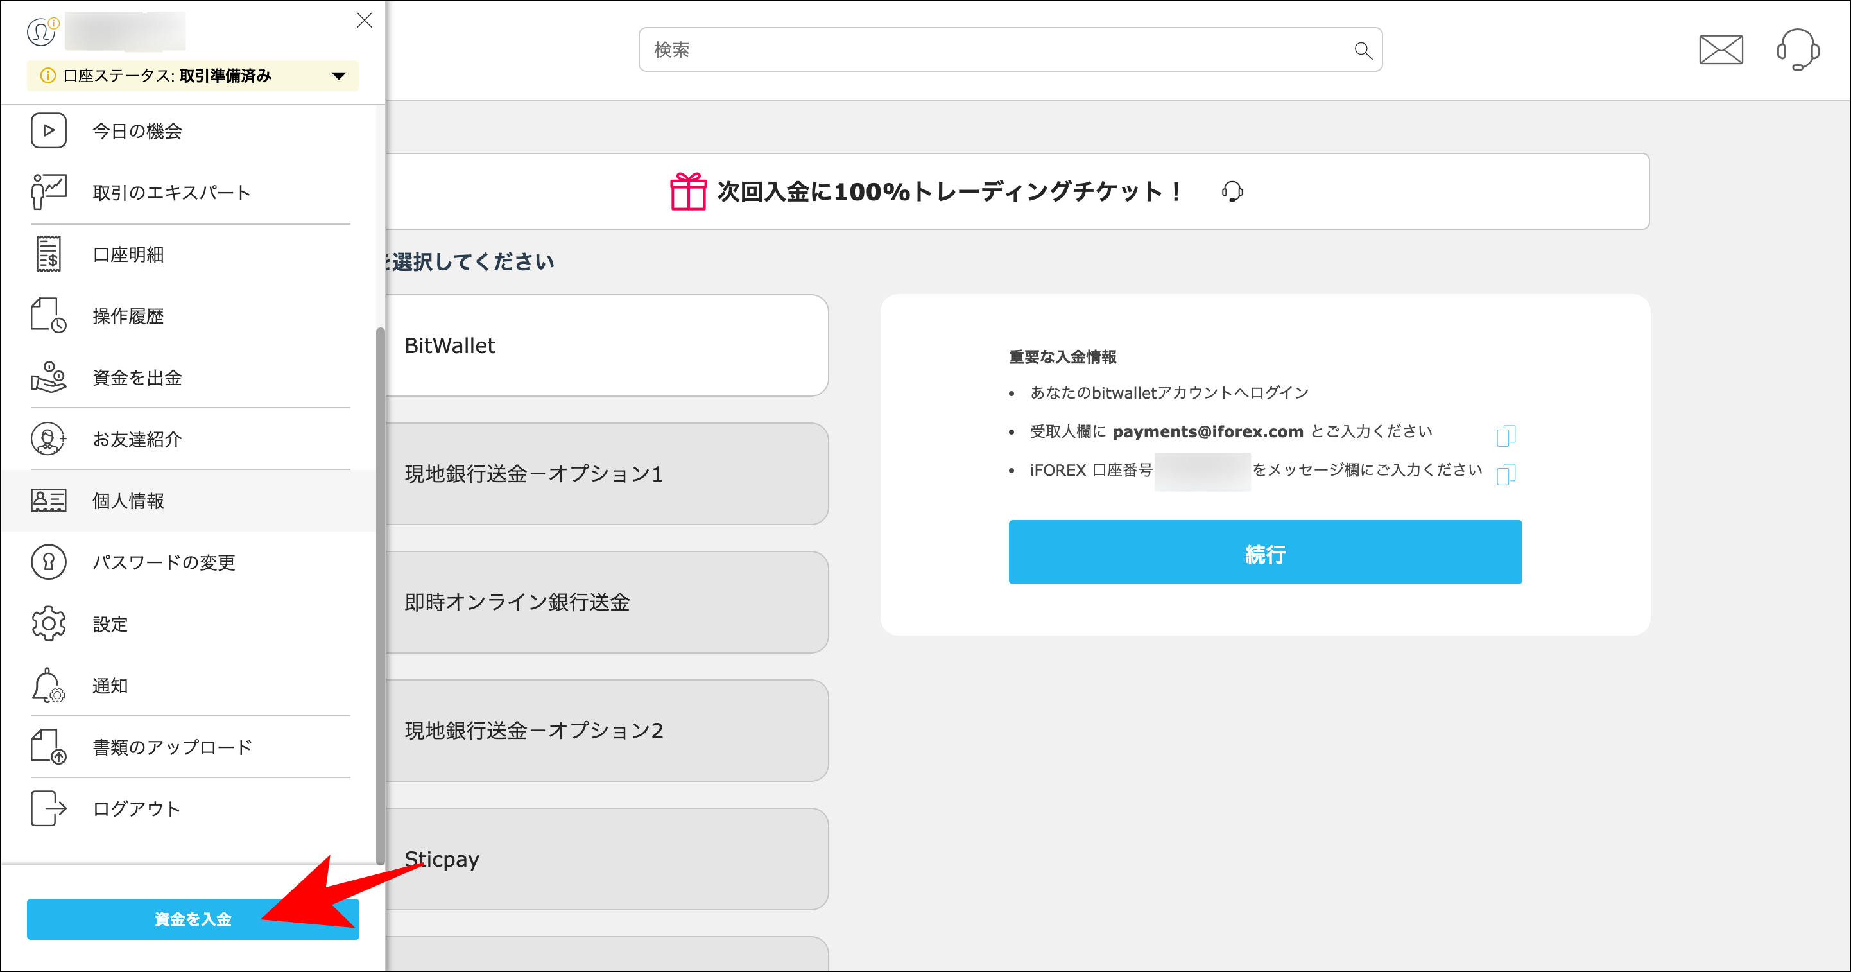Screen dimensions: 1851x972
Task: Open 口座明細 account statement icon
Action: pyautogui.click(x=48, y=254)
